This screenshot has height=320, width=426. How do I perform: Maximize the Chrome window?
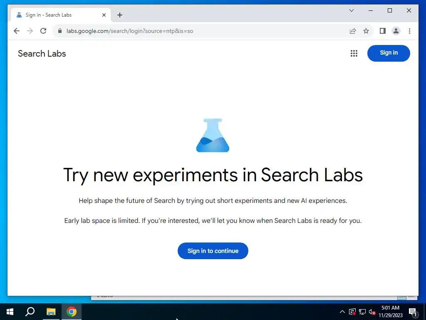389,10
